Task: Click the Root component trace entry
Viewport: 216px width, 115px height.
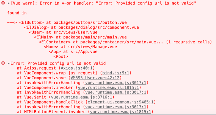Action: (61, 57)
